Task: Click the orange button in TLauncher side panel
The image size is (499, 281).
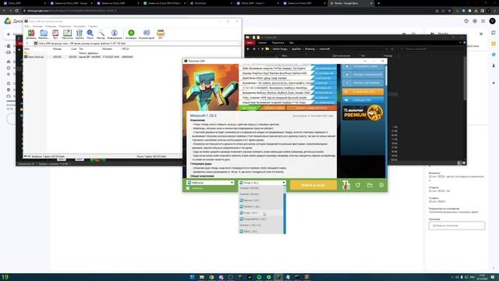Action: pos(363,92)
